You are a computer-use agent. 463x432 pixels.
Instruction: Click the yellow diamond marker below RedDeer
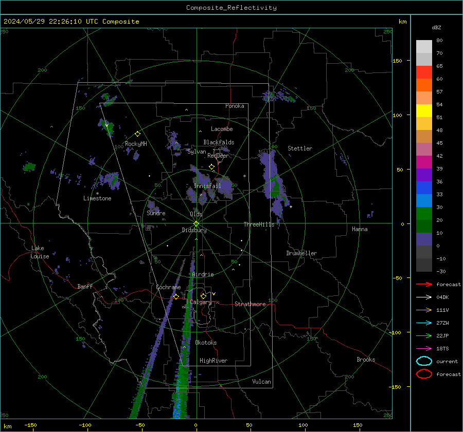(x=212, y=167)
